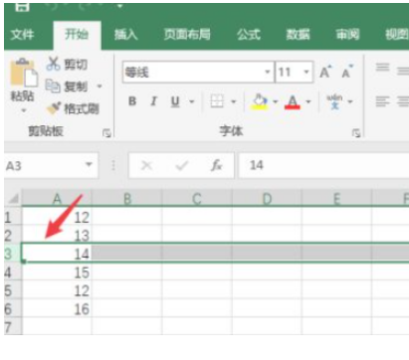Open the 字体 font dialog launcher
409x360 pixels.
(x=356, y=133)
